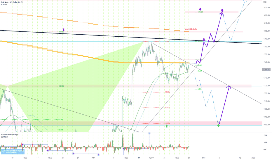Viewport: 272px width, 160px height.
Task: Click the Nov label on the time axis
Action: click(x=93, y=158)
